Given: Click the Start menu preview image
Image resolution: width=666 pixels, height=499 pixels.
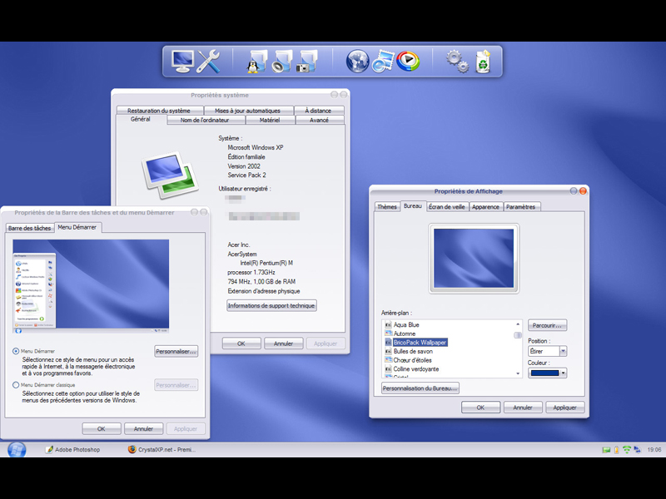Looking at the screenshot, I should (x=91, y=286).
